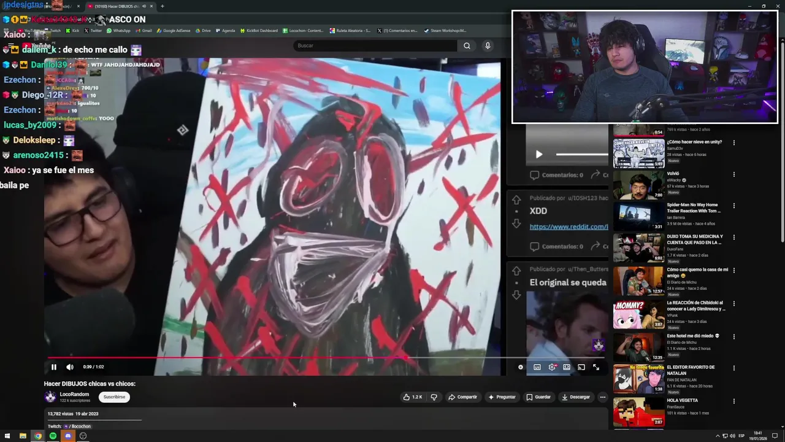Like the video with 1.2 K likes

pyautogui.click(x=412, y=397)
